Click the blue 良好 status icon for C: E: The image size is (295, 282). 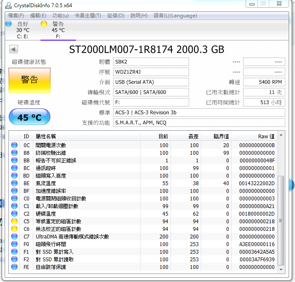point(8,24)
